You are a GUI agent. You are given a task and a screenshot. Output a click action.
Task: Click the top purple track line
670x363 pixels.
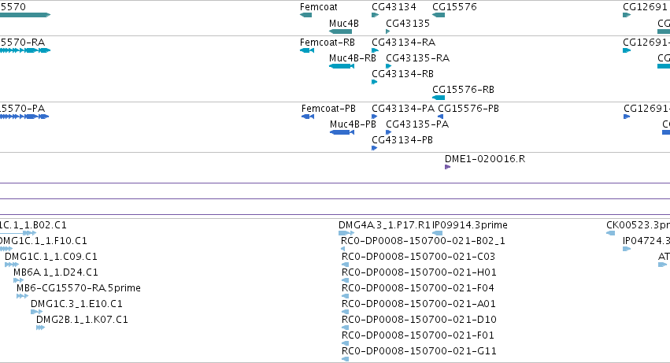coord(335,183)
